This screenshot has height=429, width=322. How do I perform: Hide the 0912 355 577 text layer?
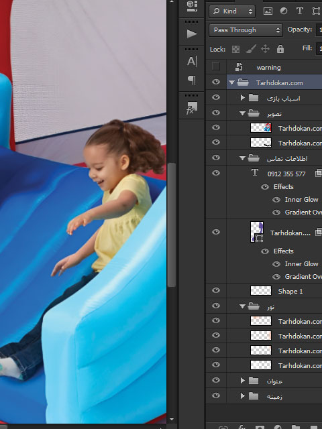216,173
